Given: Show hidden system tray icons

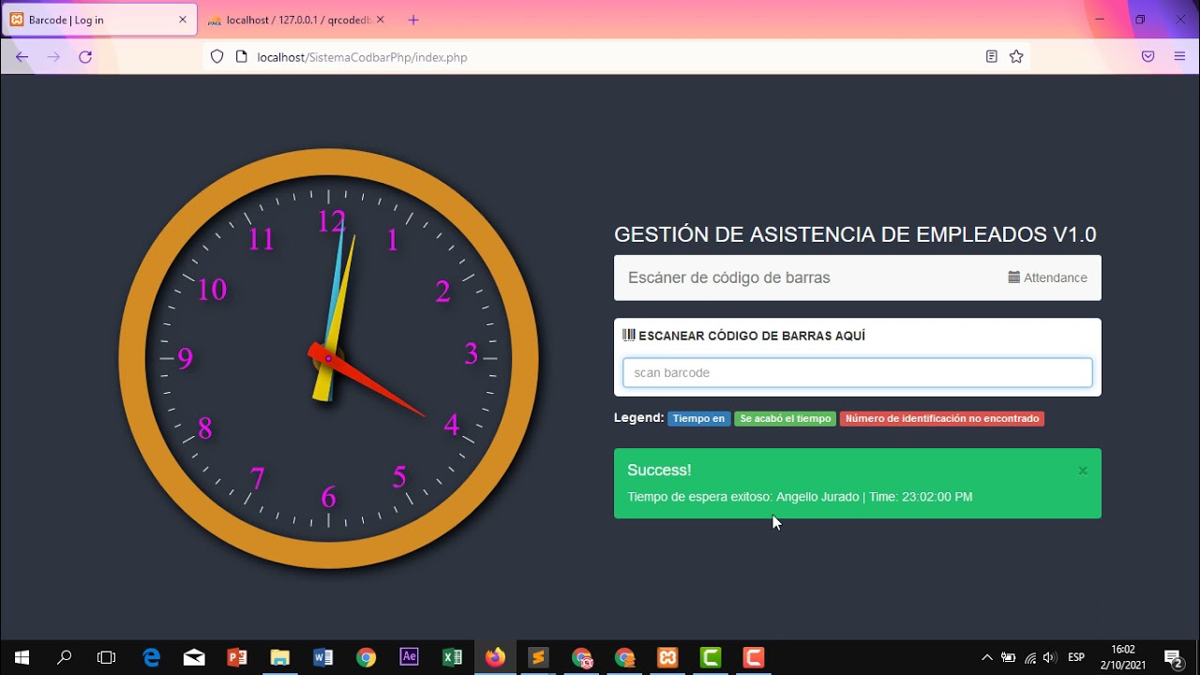Looking at the screenshot, I should point(987,657).
